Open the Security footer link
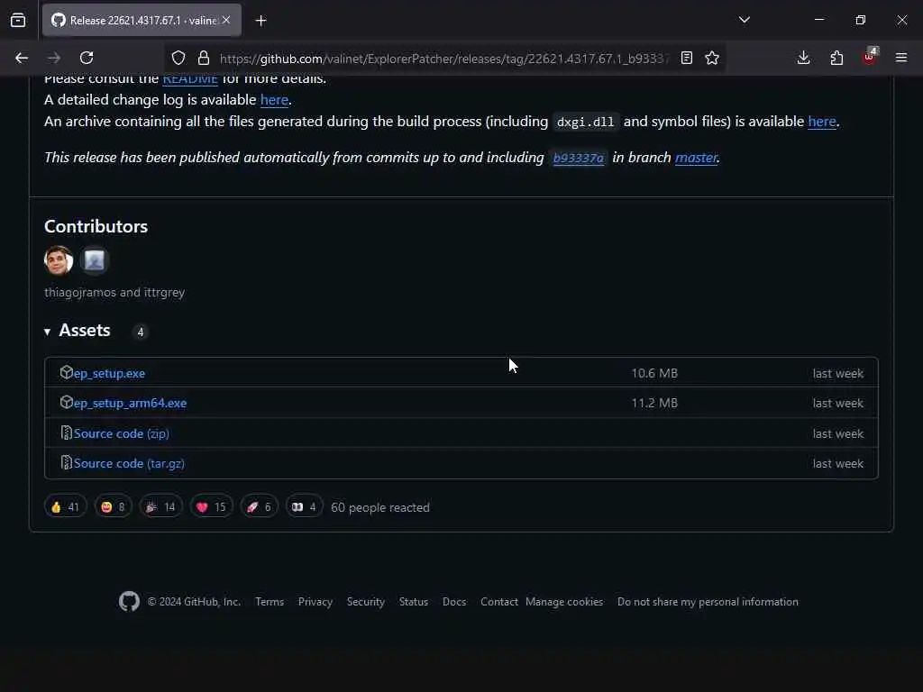This screenshot has width=923, height=692. click(366, 602)
